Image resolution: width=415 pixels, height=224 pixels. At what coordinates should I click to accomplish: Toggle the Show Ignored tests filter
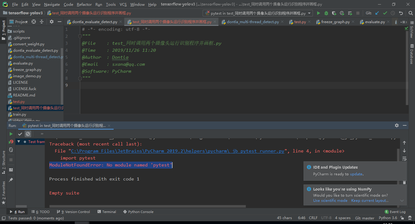[28, 134]
